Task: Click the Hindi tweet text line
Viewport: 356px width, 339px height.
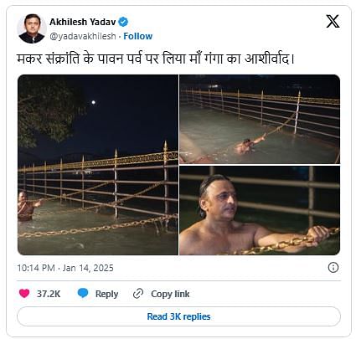Action: pyautogui.click(x=156, y=59)
